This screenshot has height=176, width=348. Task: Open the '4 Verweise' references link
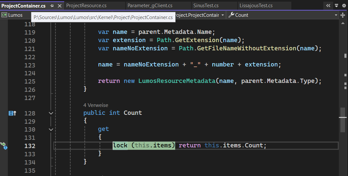tap(96, 105)
